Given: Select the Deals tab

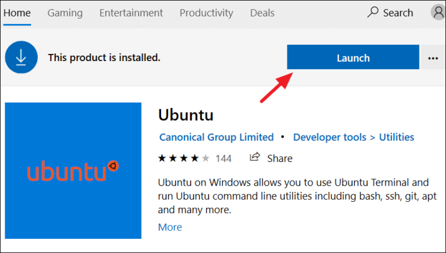Looking at the screenshot, I should click(262, 13).
